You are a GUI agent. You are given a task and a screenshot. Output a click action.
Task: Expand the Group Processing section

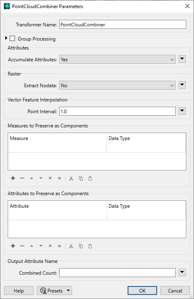pos(6,38)
